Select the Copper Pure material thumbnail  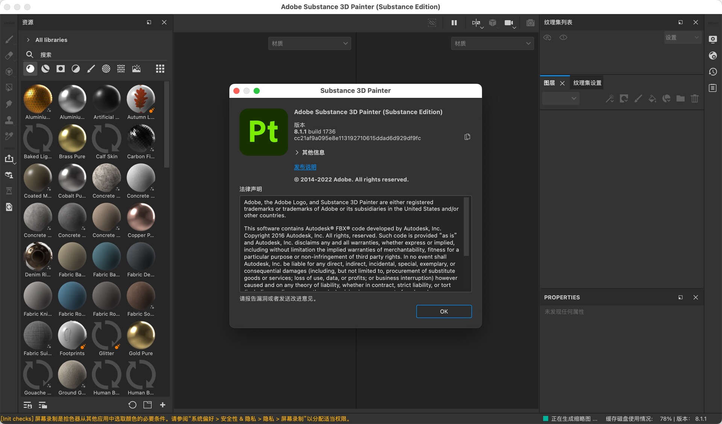coord(141,217)
